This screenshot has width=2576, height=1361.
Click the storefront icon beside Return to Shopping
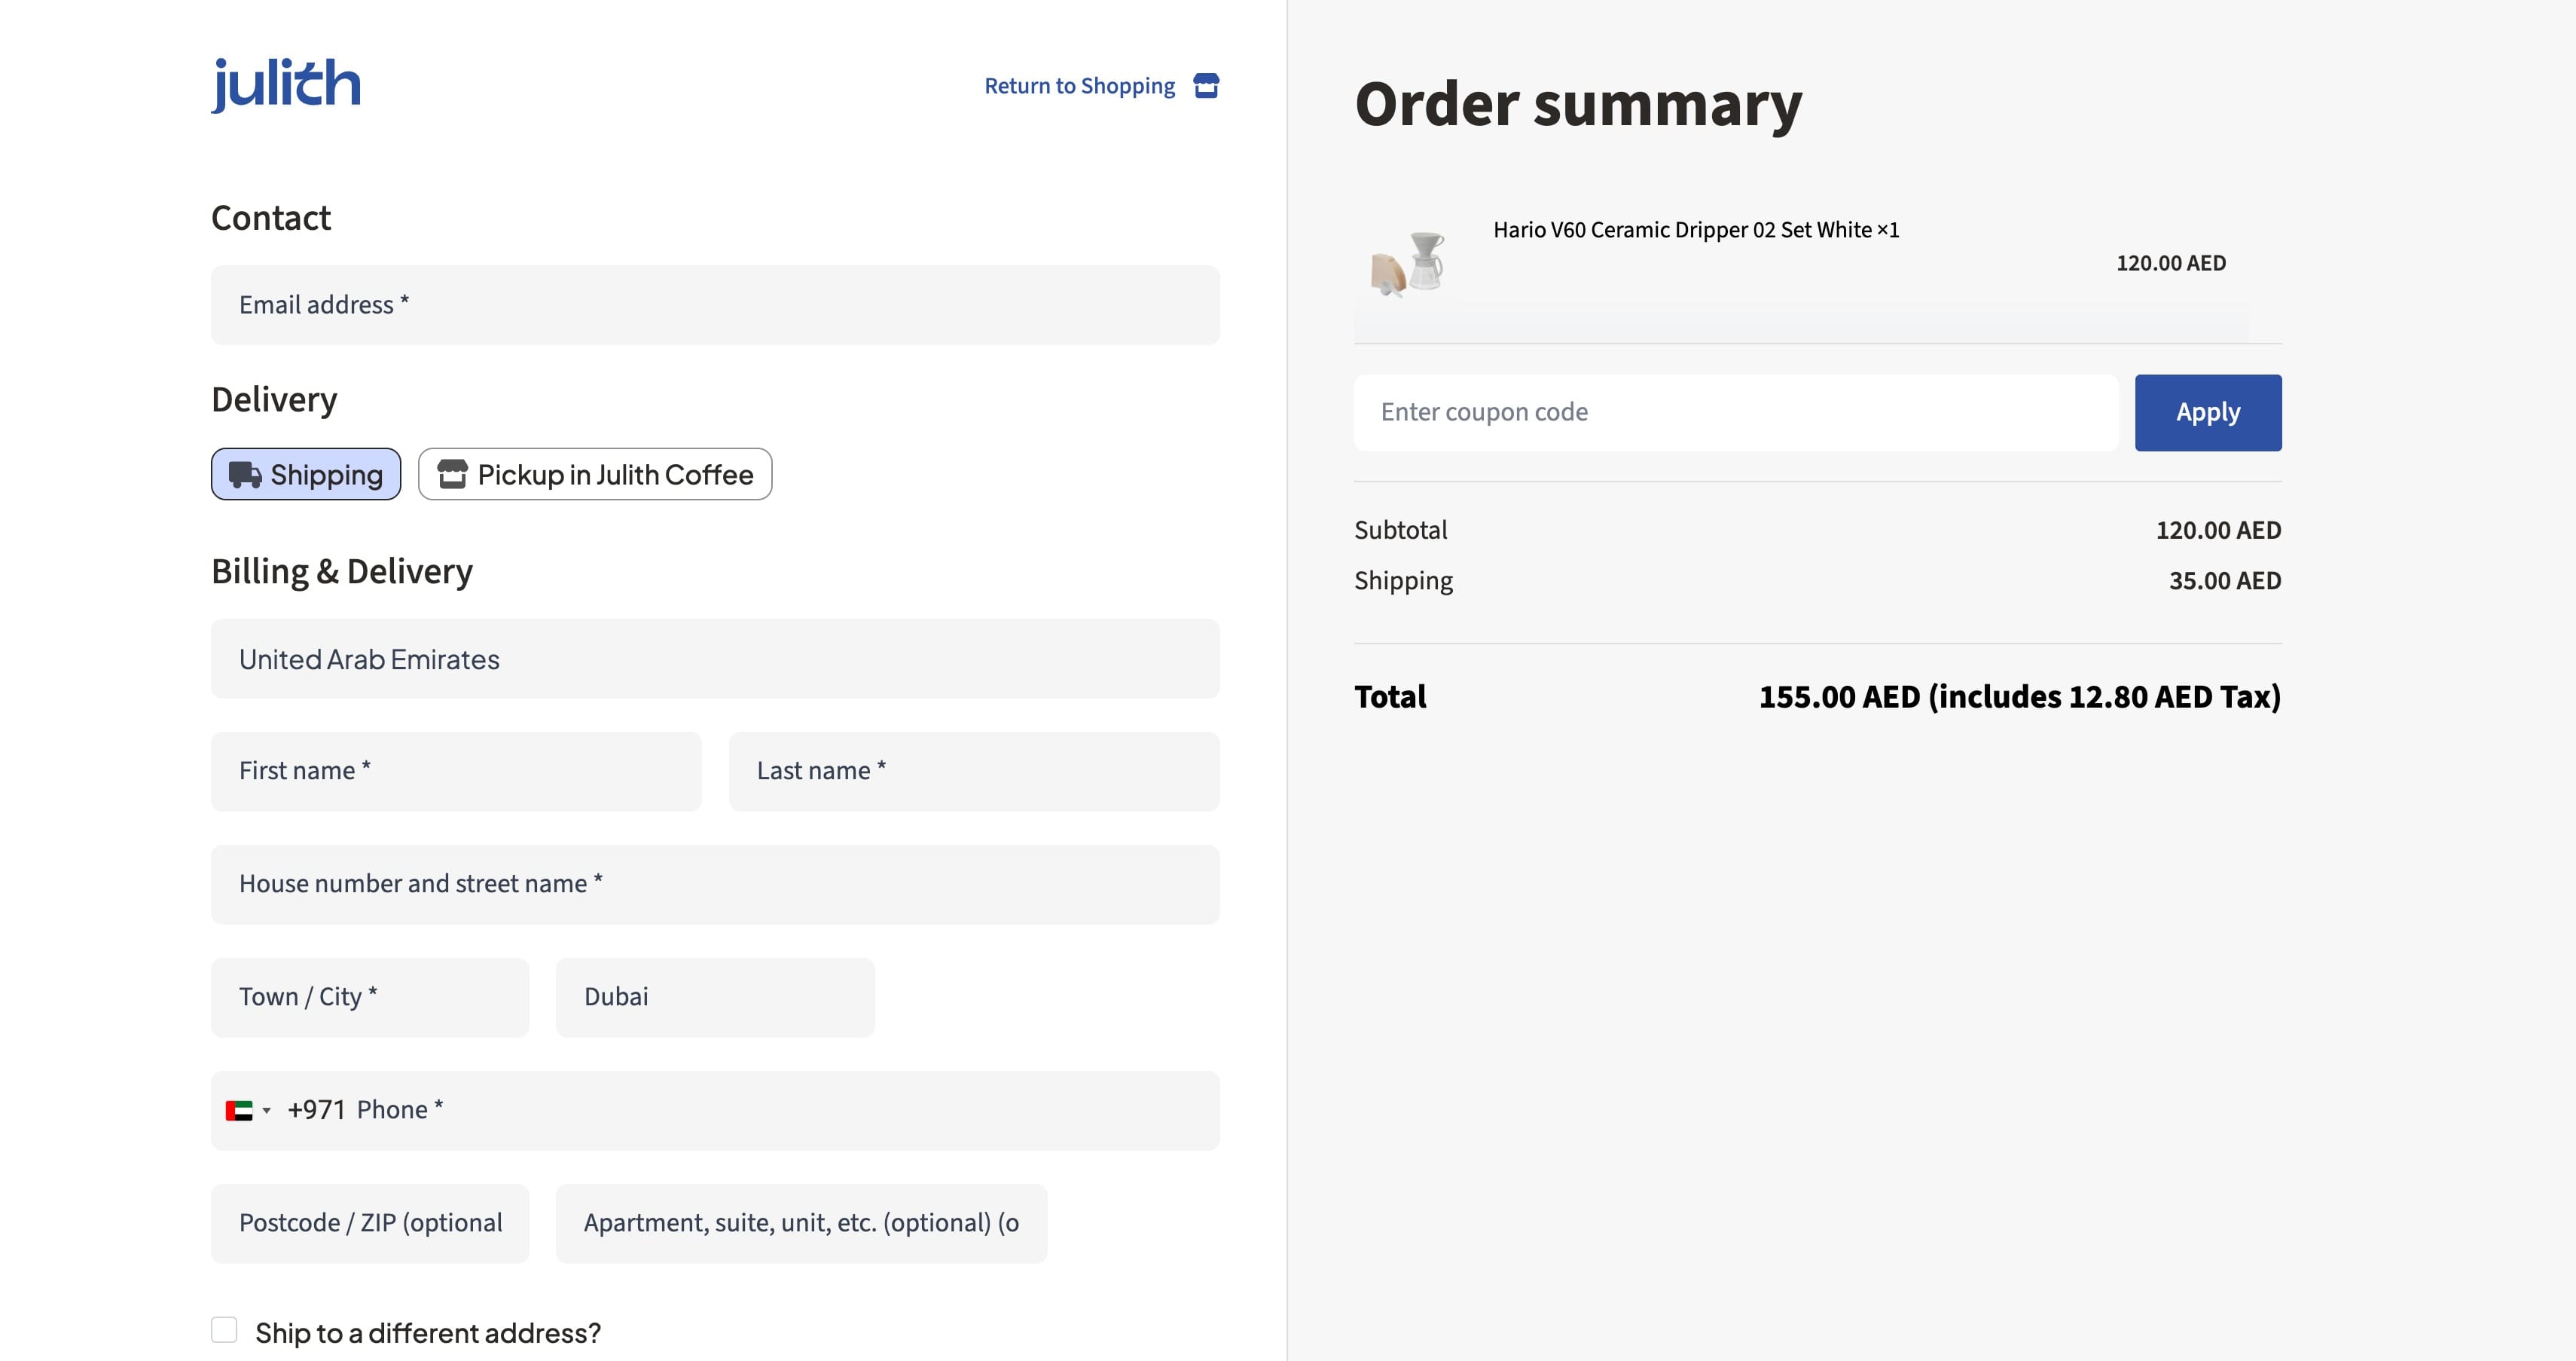[x=1206, y=86]
